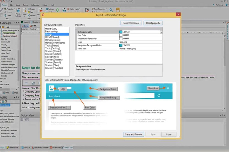Click the magnifier search icon in the ribbon
This screenshot has width=229, height=152.
(111, 10)
